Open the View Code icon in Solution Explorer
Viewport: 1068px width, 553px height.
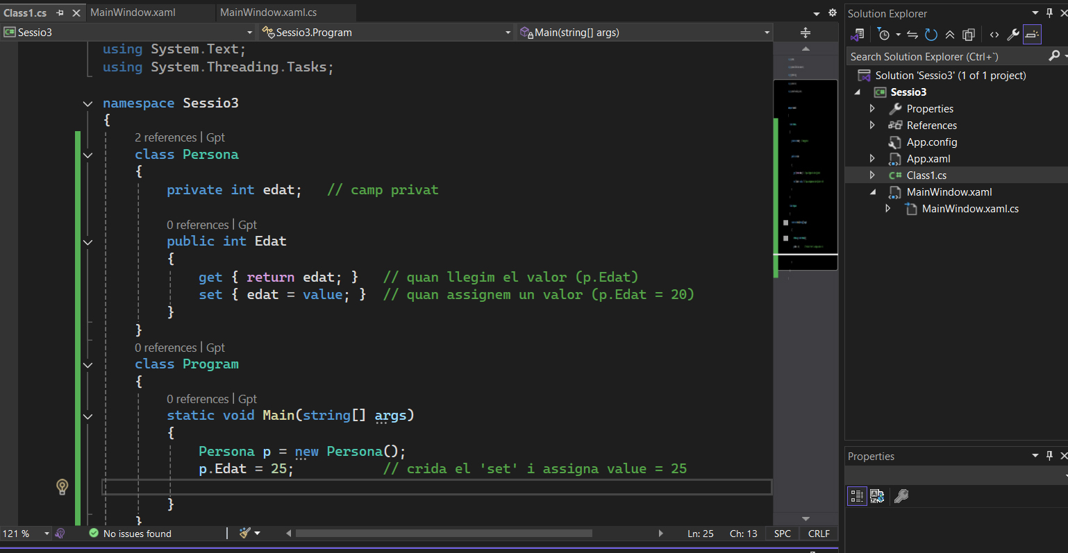coord(994,35)
